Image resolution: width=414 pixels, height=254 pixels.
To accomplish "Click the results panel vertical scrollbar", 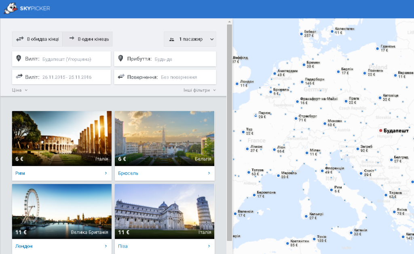I will tap(230, 132).
